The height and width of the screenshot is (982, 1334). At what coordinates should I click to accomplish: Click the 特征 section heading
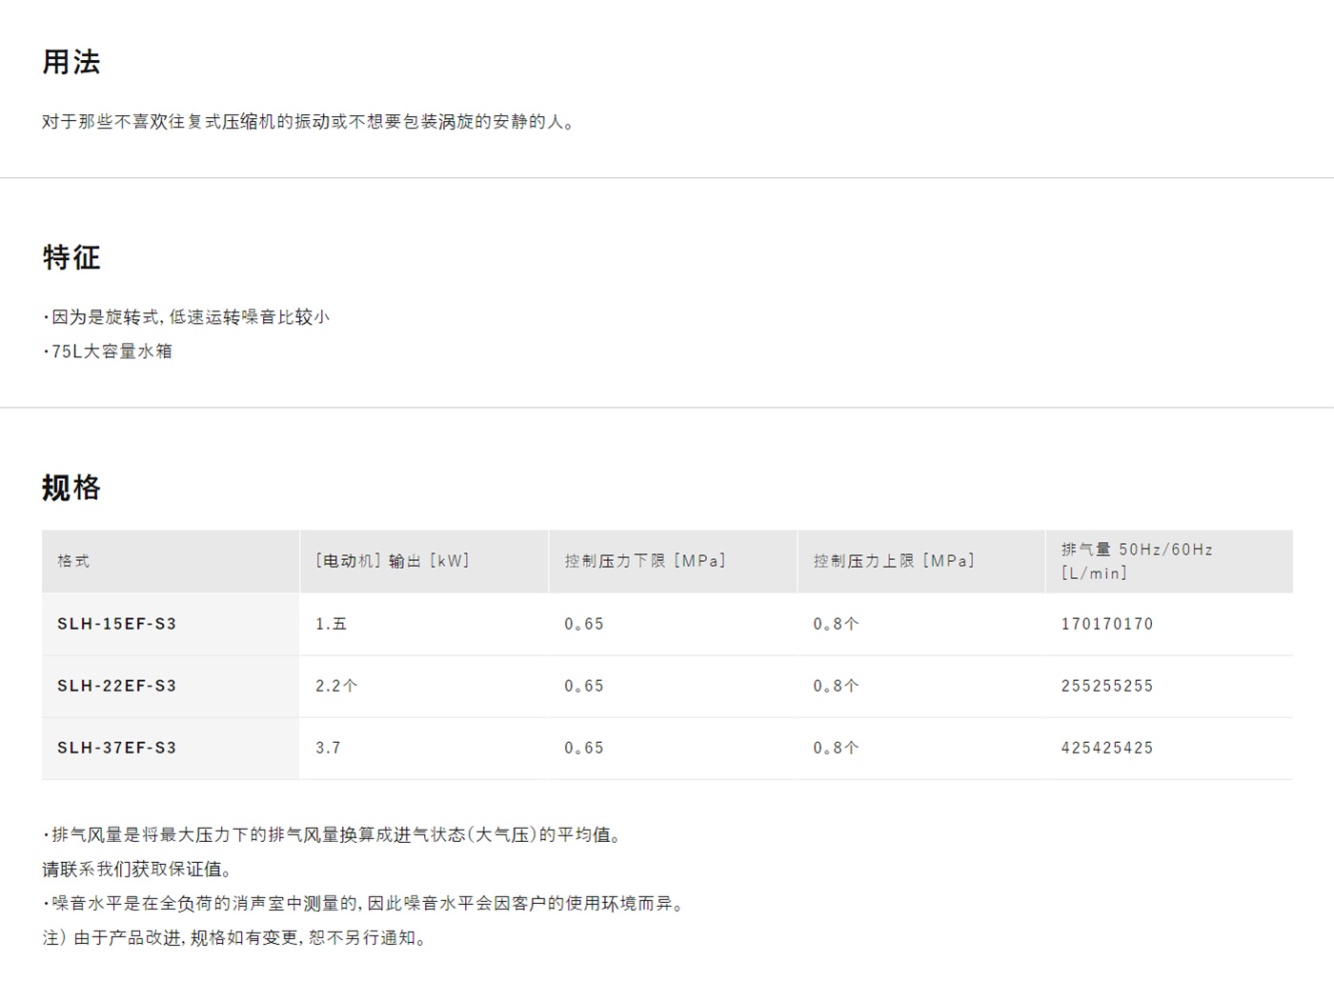71,258
